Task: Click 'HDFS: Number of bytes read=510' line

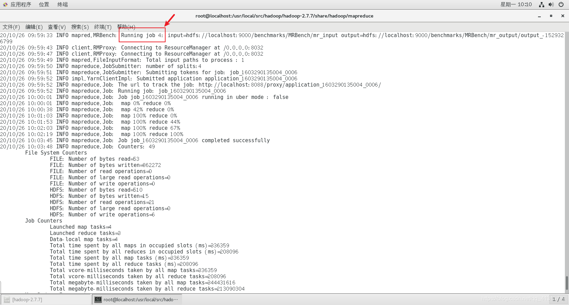Action: pos(96,190)
